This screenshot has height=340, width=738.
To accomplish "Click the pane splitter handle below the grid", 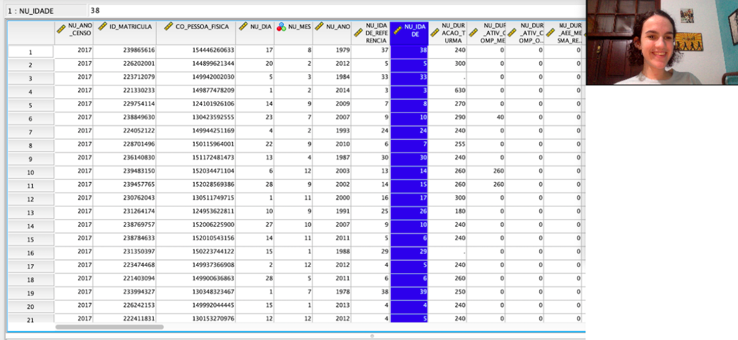I will (372, 336).
